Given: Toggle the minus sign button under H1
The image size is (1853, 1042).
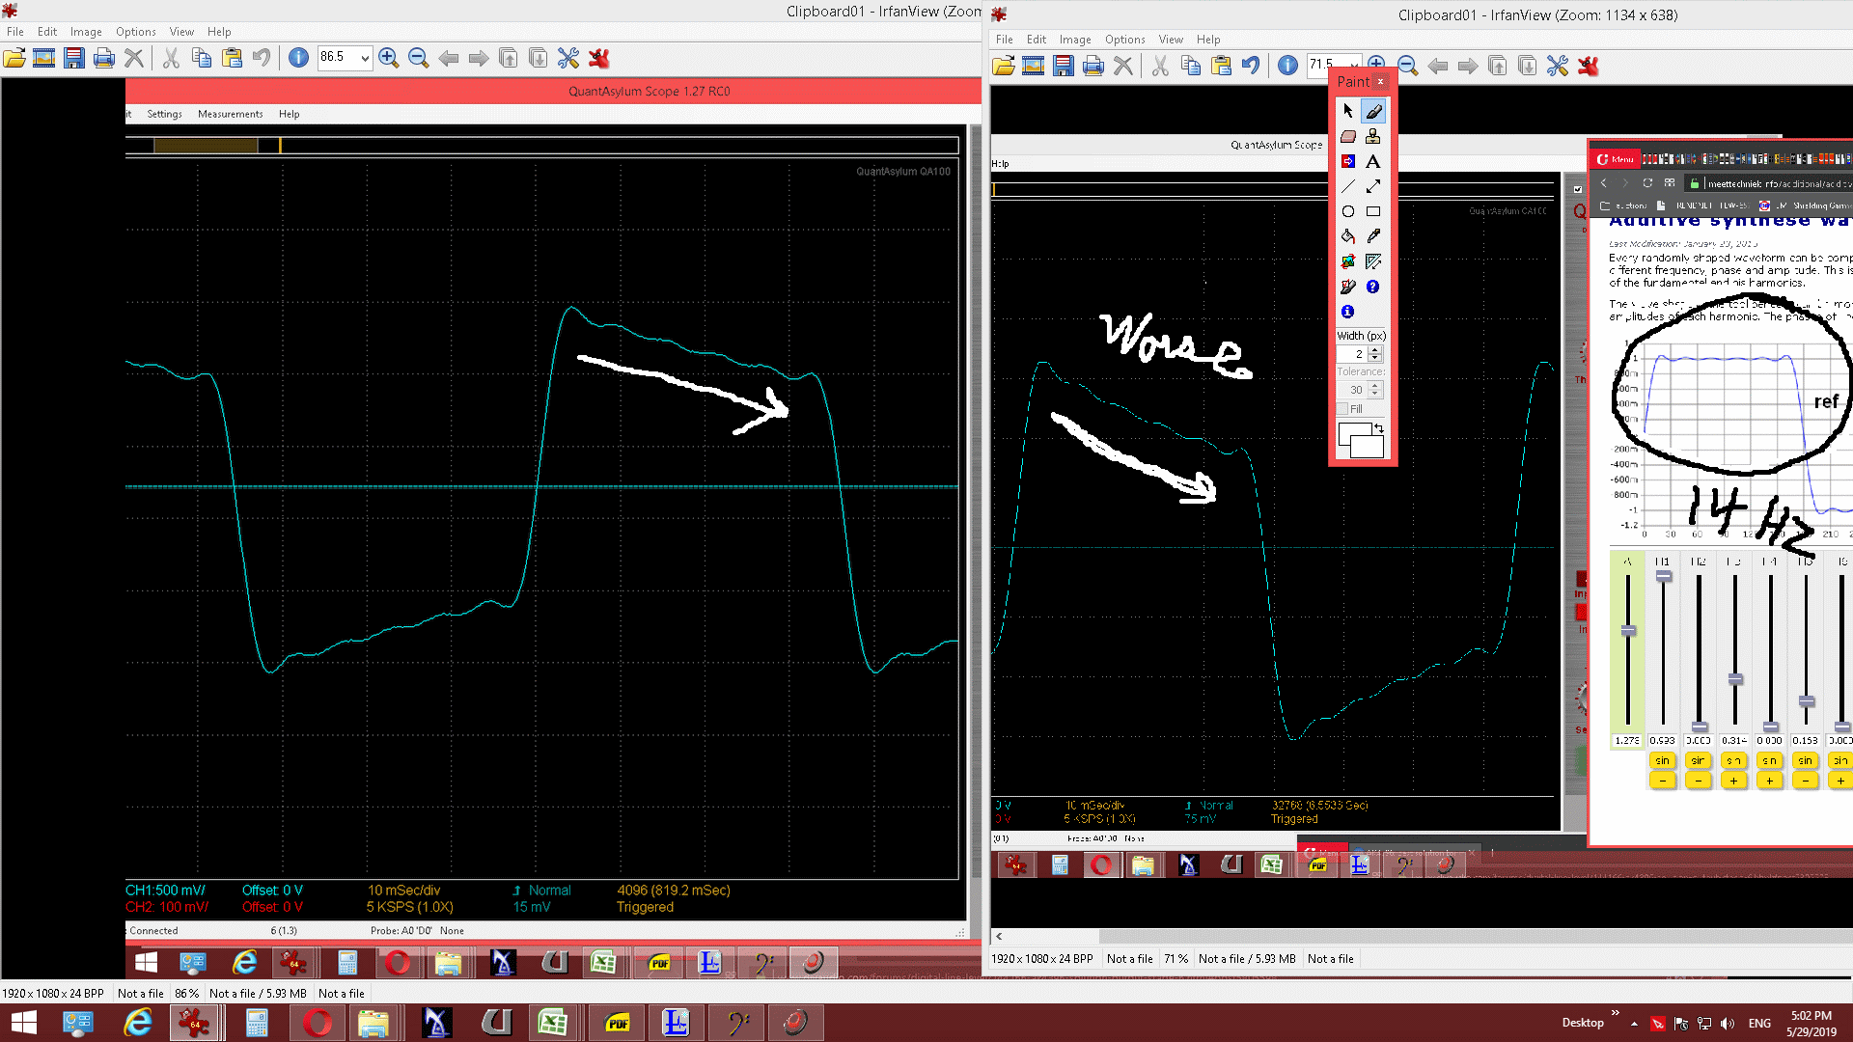Looking at the screenshot, I should pyautogui.click(x=1663, y=781).
